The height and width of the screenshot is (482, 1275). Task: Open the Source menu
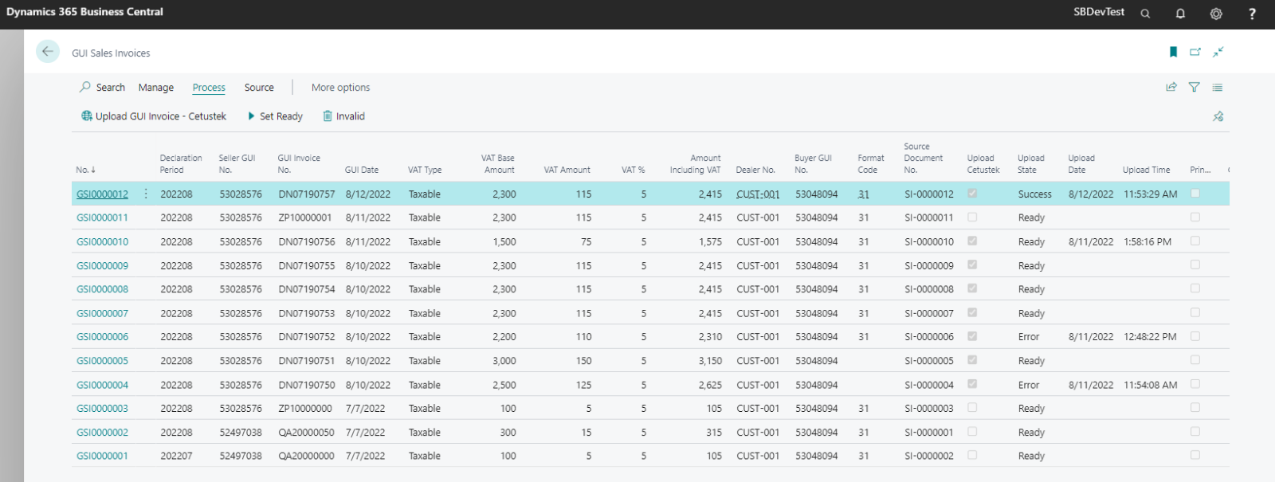(x=259, y=88)
